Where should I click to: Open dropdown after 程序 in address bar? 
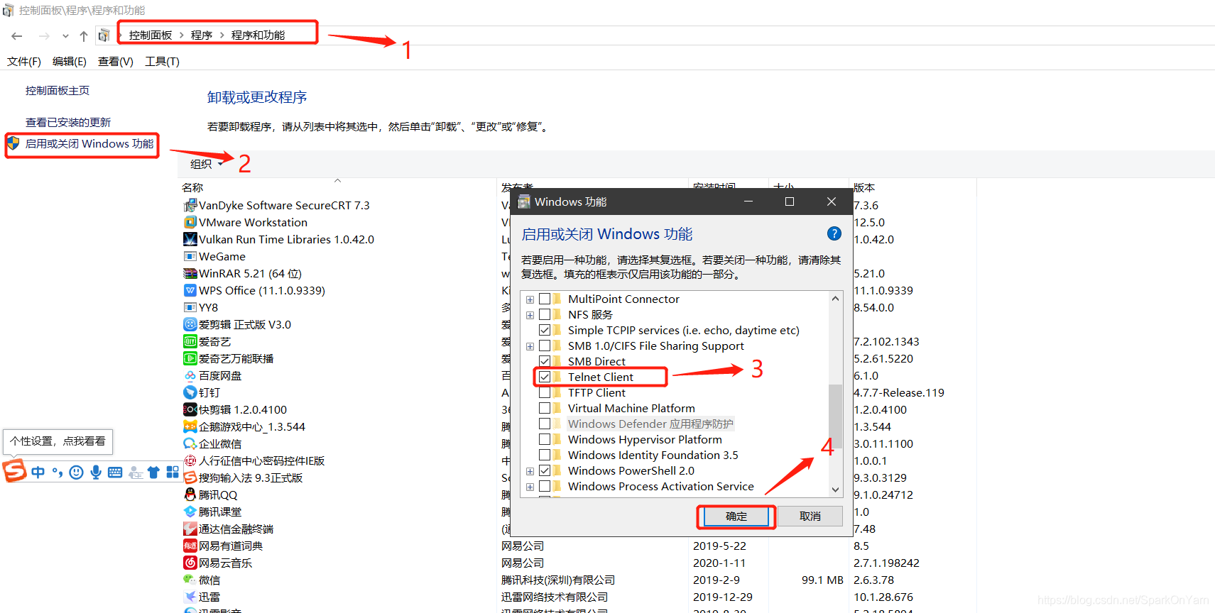[222, 35]
